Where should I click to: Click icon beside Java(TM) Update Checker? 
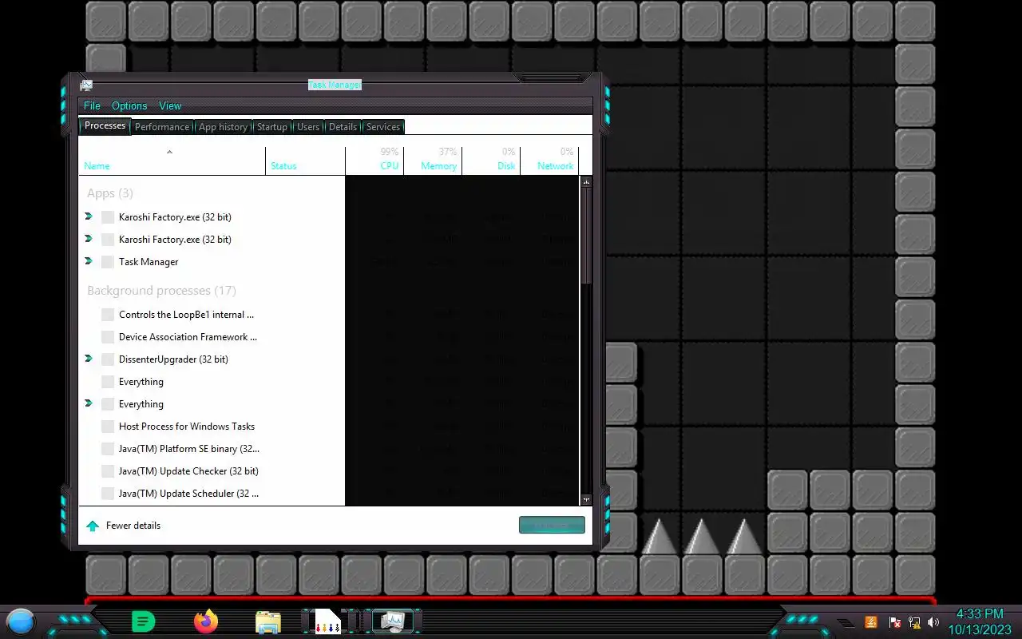pos(108,471)
